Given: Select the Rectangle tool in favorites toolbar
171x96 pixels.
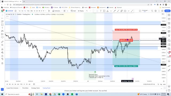Looking at the screenshot, I should [x=104, y=11].
